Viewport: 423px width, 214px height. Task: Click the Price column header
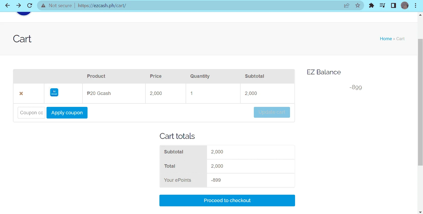coord(156,76)
